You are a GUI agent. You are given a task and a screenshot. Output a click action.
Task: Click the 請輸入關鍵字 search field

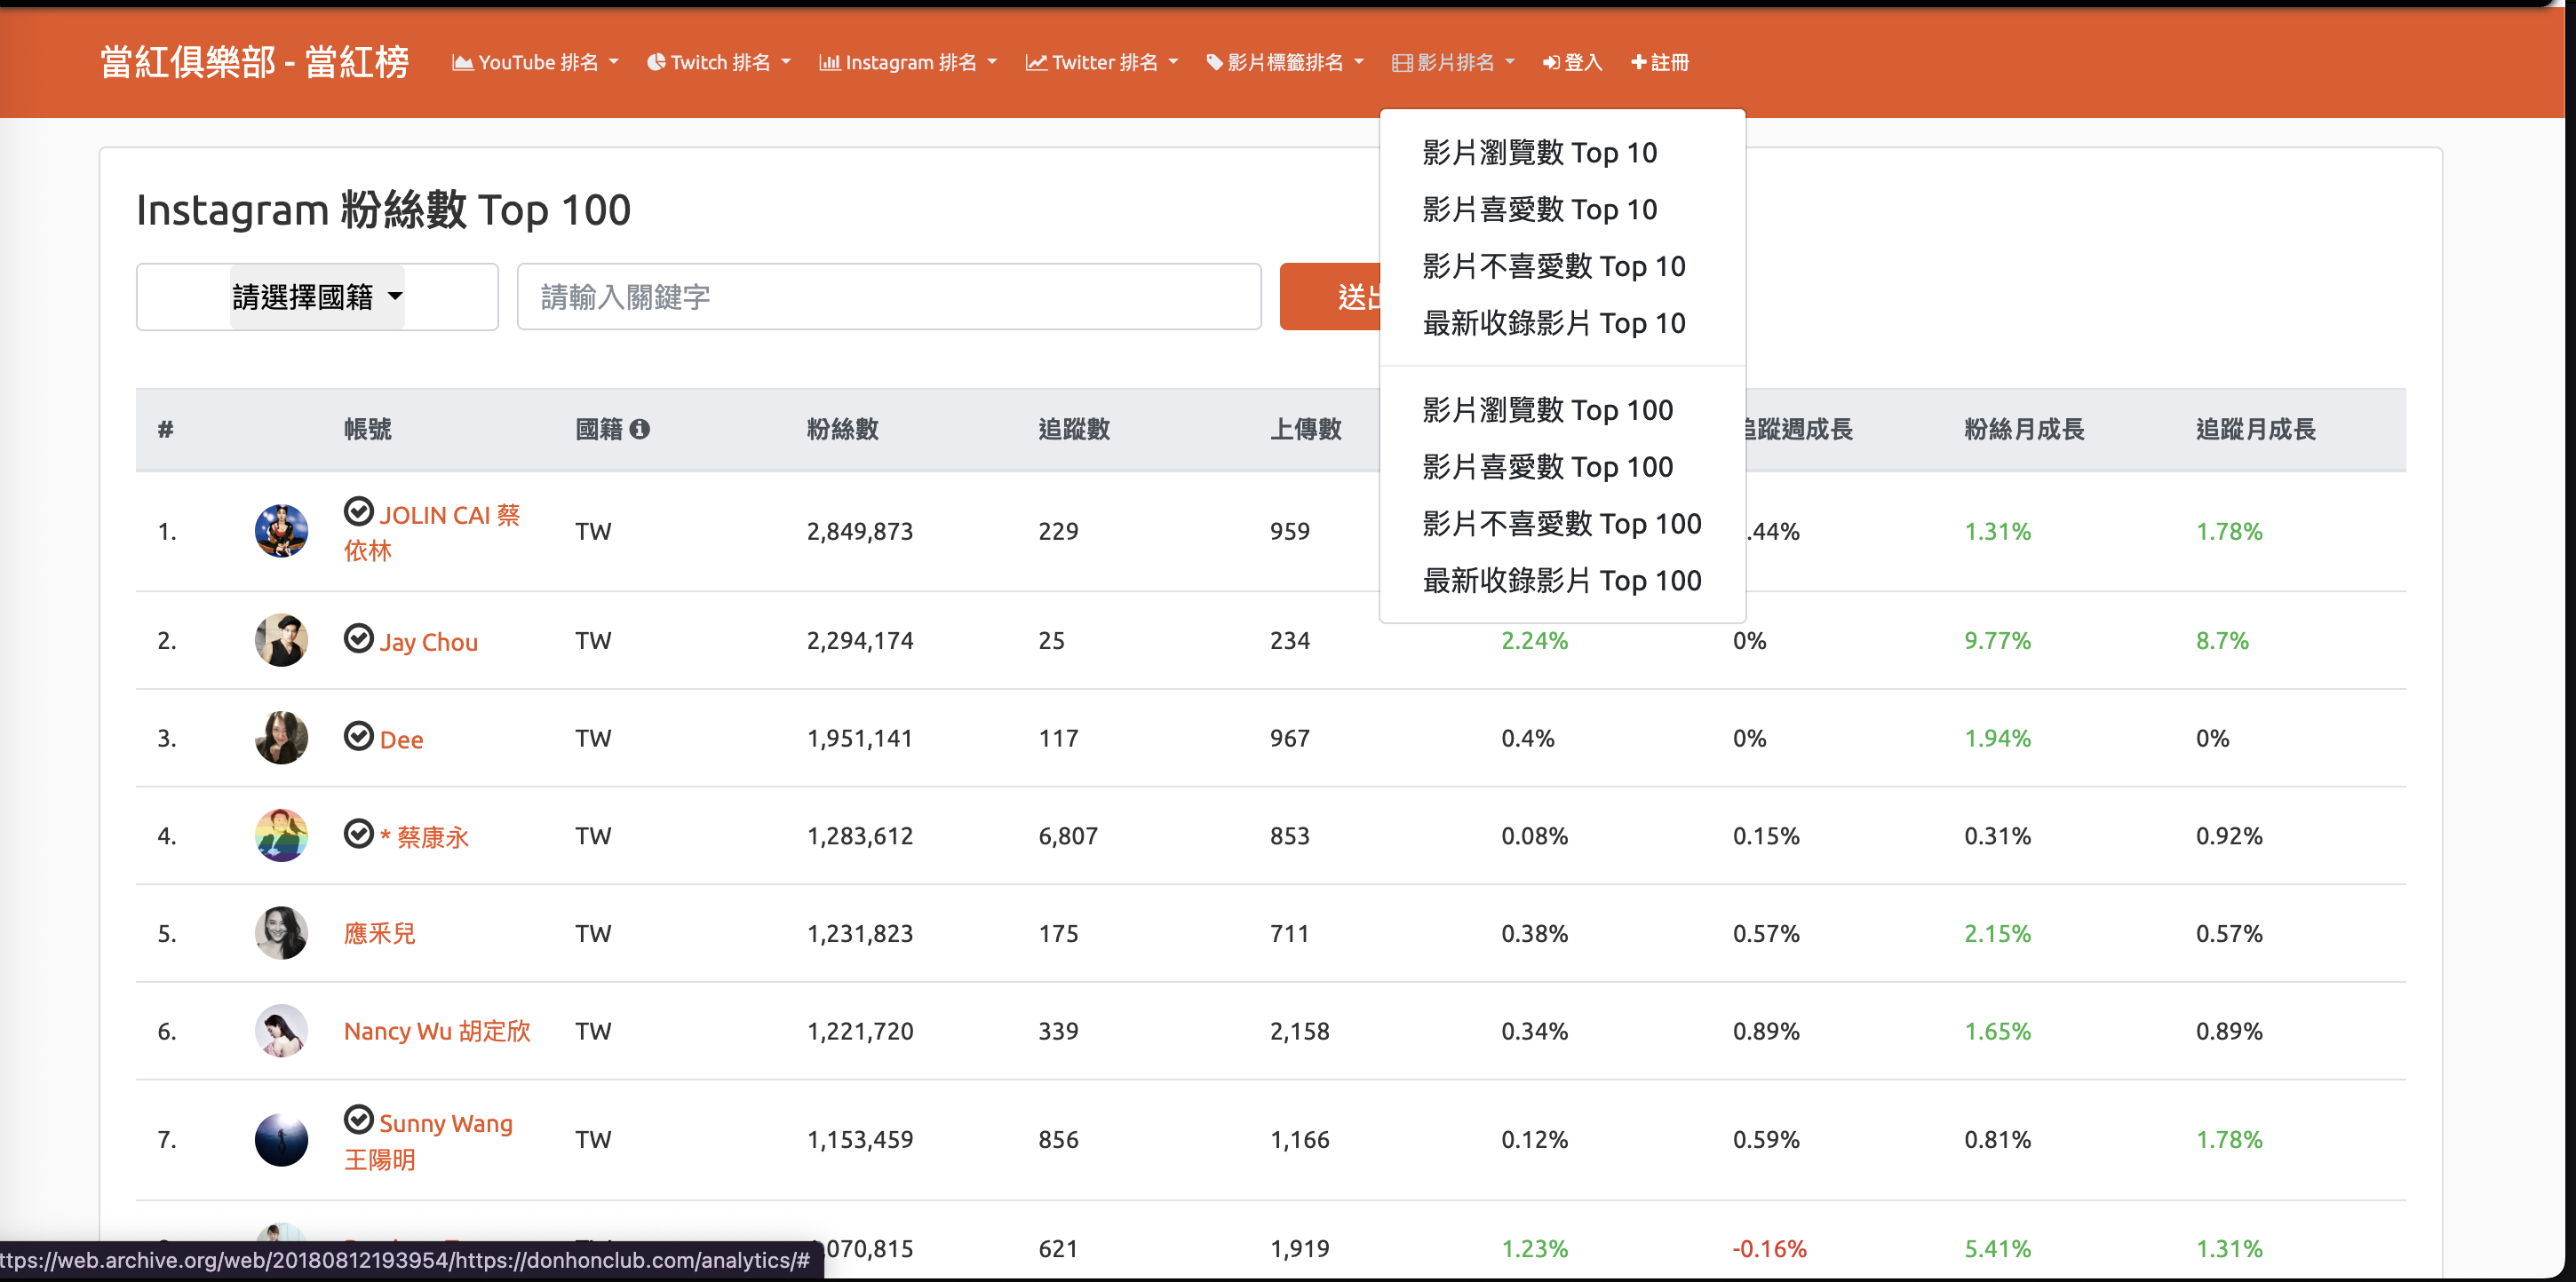pyautogui.click(x=888, y=297)
